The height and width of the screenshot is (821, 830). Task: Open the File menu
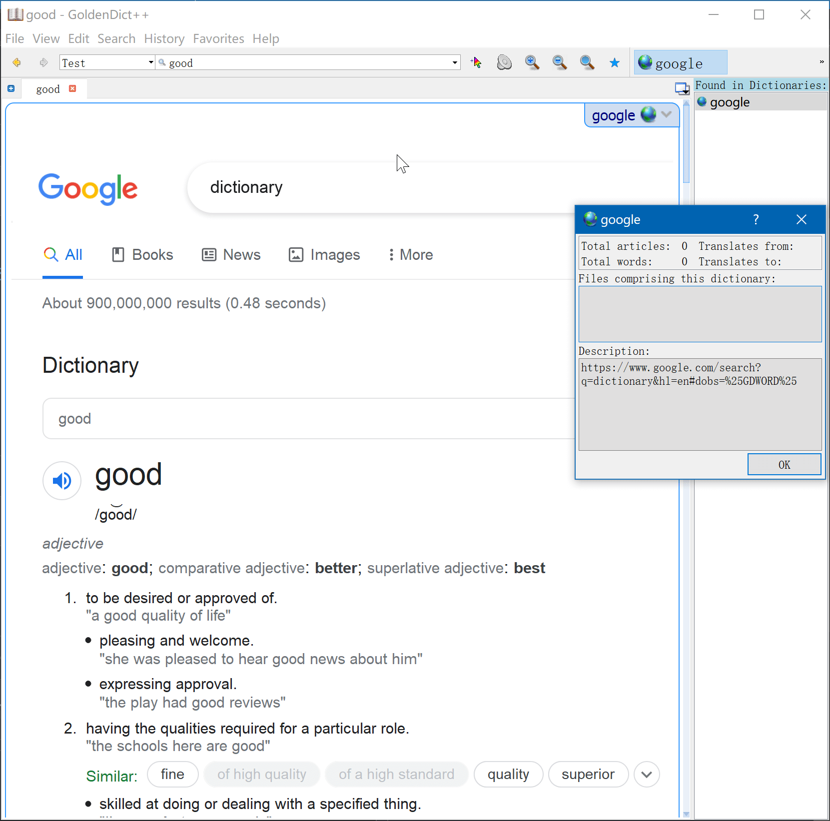14,38
